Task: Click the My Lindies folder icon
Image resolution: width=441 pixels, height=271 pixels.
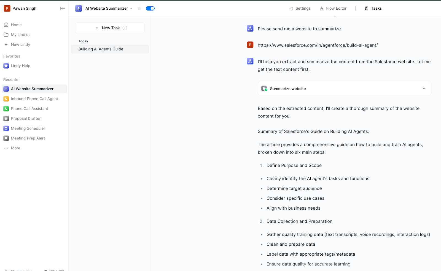Action: (x=6, y=35)
